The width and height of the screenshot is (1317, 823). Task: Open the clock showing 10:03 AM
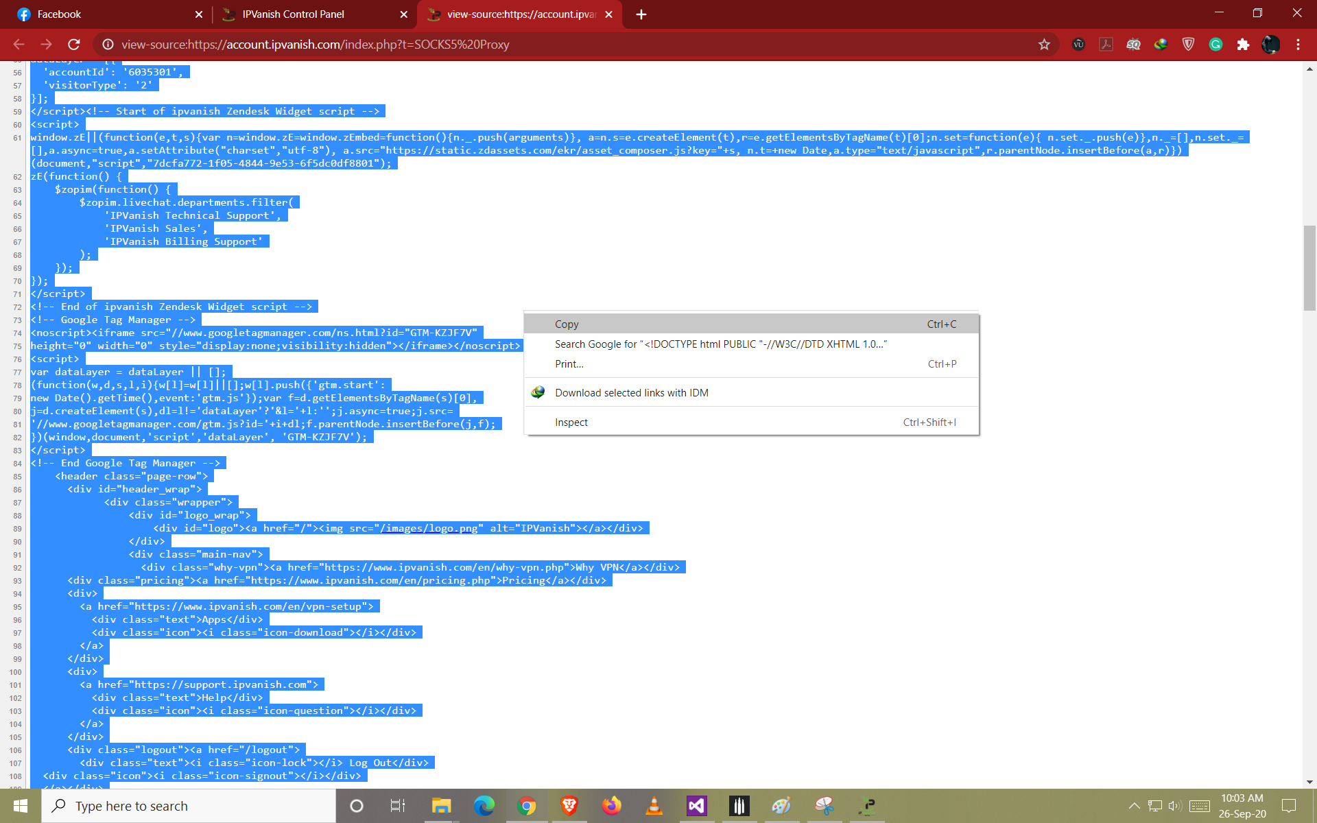tap(1242, 806)
